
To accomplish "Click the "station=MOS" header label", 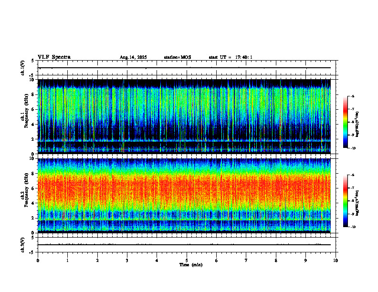I will (178, 57).
